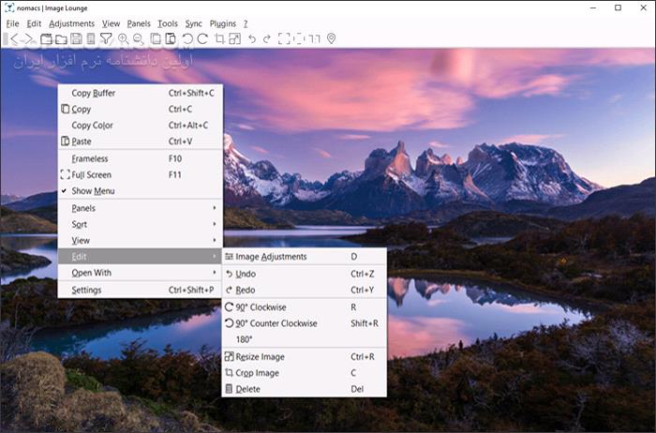656x433 pixels.
Task: Toggle Full Screen in context menu
Action: [x=91, y=174]
